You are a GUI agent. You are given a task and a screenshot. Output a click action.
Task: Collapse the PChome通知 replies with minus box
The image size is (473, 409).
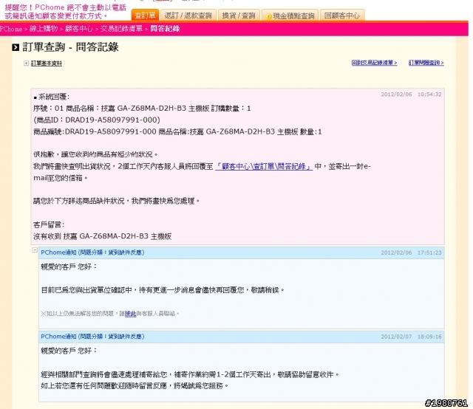click(35, 250)
